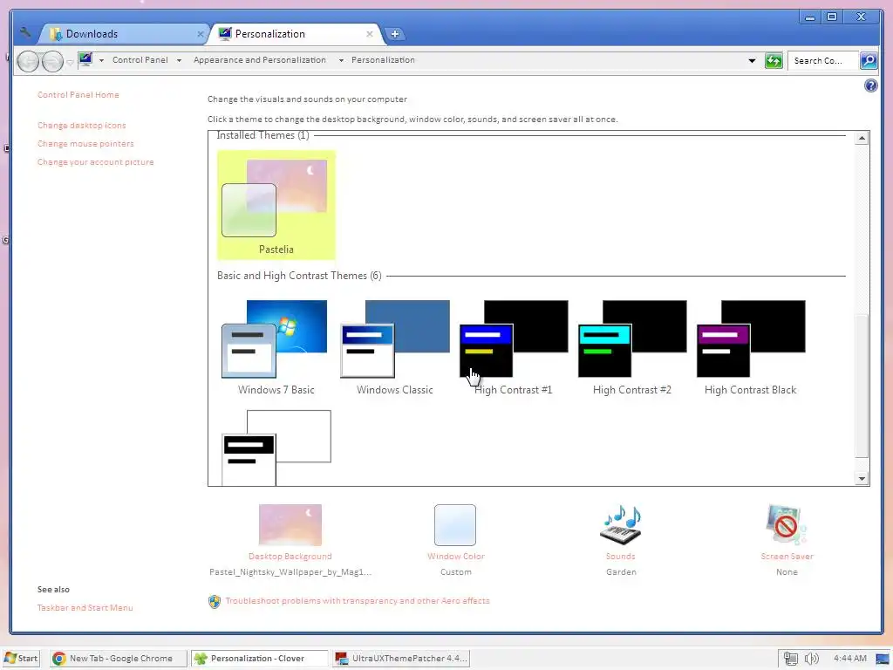This screenshot has width=893, height=670.
Task: Select the Pastelia theme
Action: pos(276,205)
